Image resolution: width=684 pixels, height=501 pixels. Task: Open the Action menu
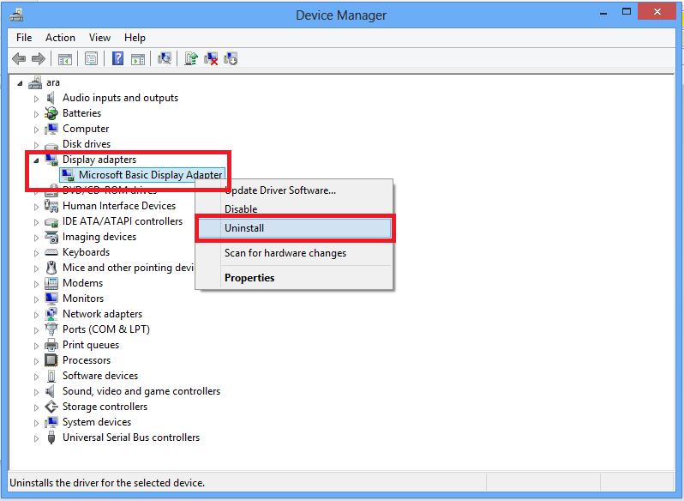click(x=60, y=38)
